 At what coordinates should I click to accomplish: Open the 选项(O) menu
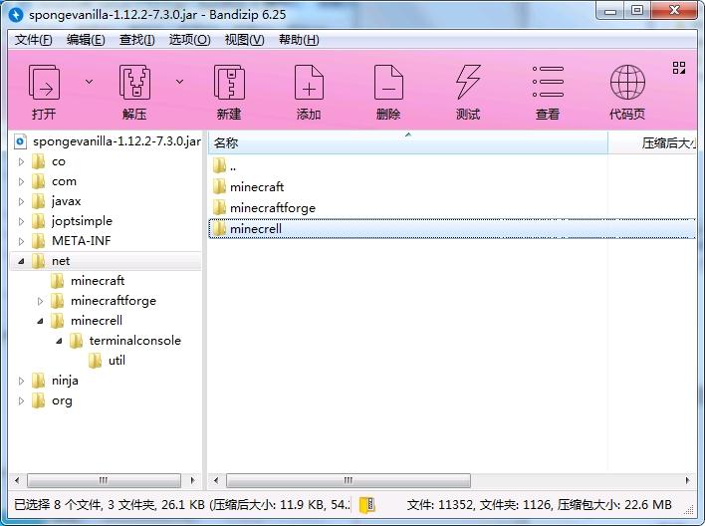[189, 40]
